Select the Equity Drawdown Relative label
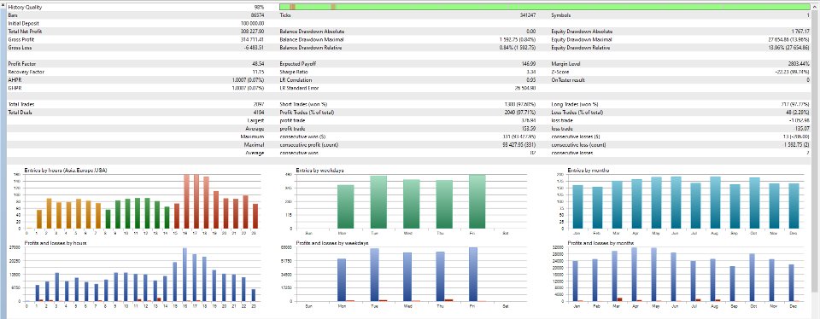Screen dimensions: 820x319 click(581, 48)
